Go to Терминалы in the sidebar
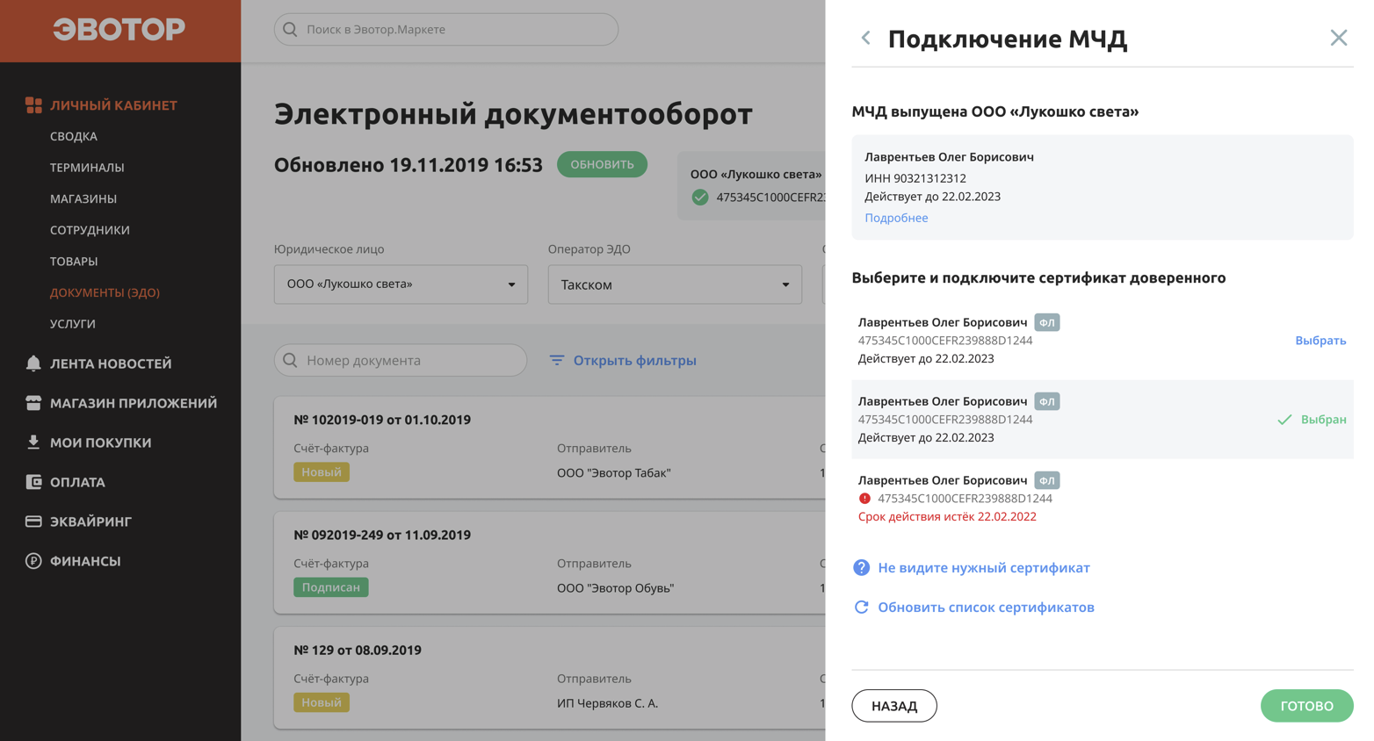This screenshot has width=1374, height=741. pyautogui.click(x=87, y=168)
